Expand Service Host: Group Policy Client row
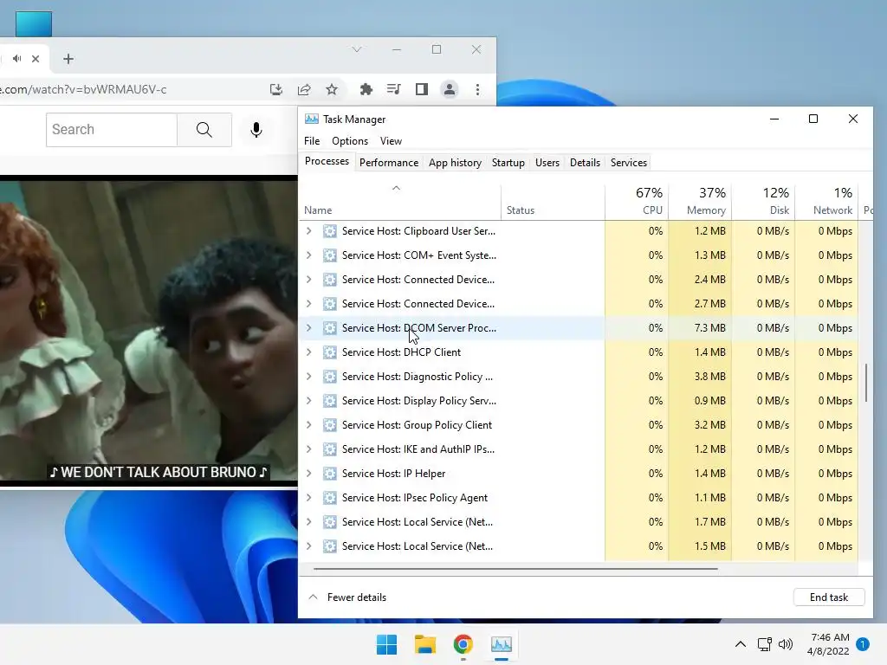The height and width of the screenshot is (665, 887). click(309, 424)
